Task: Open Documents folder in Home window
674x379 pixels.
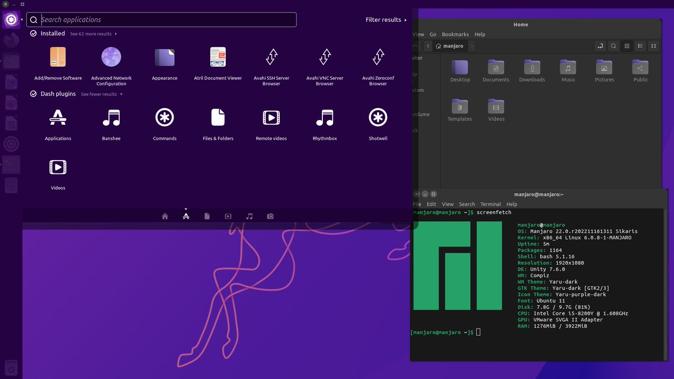Action: [x=496, y=71]
